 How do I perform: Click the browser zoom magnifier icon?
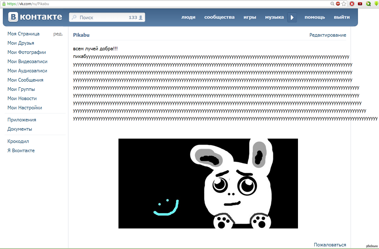click(332, 4)
